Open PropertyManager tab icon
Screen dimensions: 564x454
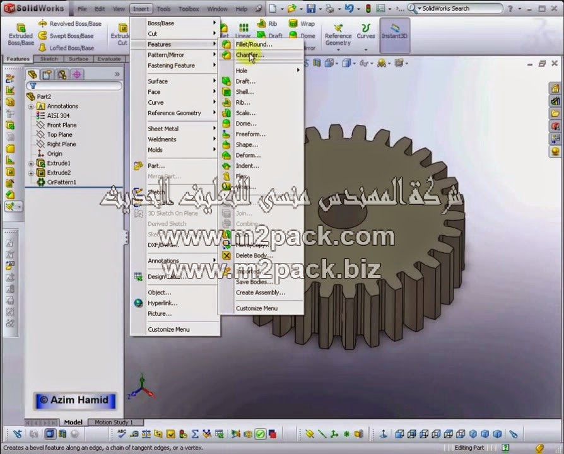coord(47,74)
